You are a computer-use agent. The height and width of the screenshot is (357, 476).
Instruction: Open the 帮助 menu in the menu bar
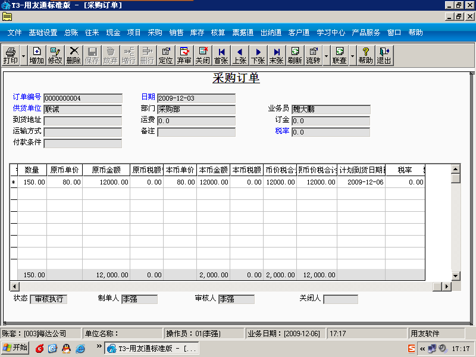(415, 33)
